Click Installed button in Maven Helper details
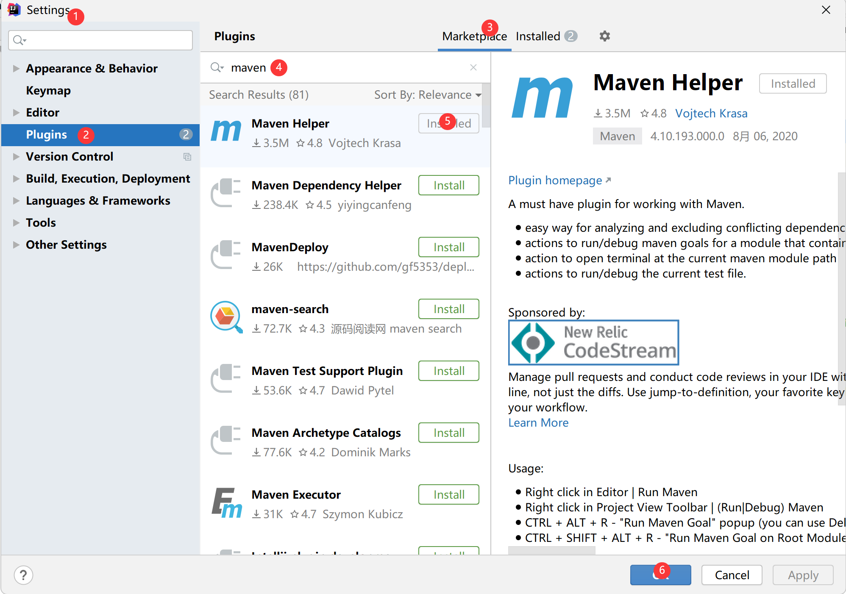Image resolution: width=846 pixels, height=594 pixels. coord(793,83)
